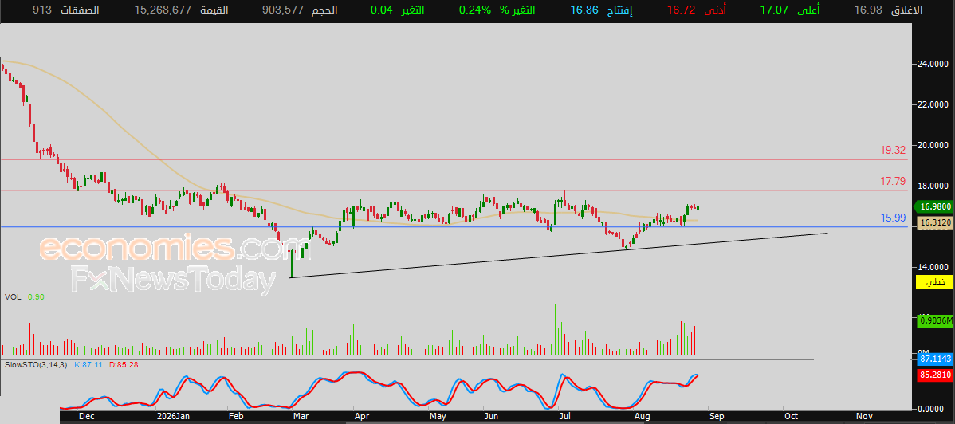Click the 2026Jan marker on time axis
955x424 pixels.
pos(173,416)
